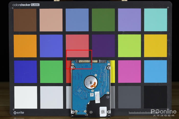Pick the orange-yellow gold patch

pyautogui.click(x=155, y=46)
